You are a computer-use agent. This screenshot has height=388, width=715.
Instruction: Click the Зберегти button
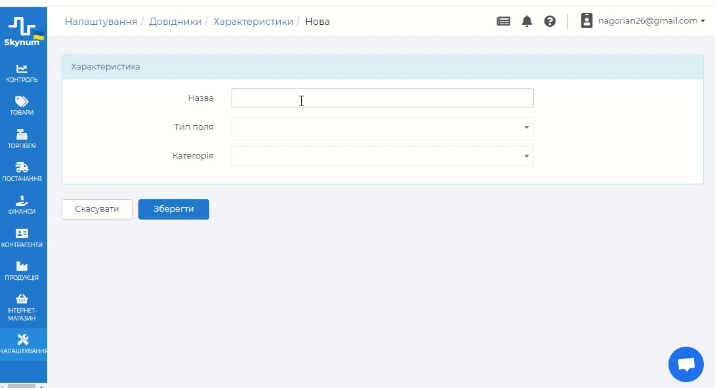pyautogui.click(x=174, y=209)
